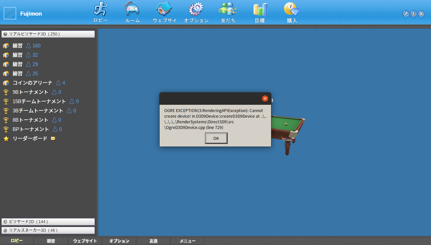Expand the リアルスヌーカー3D (46) section

(x=48, y=230)
